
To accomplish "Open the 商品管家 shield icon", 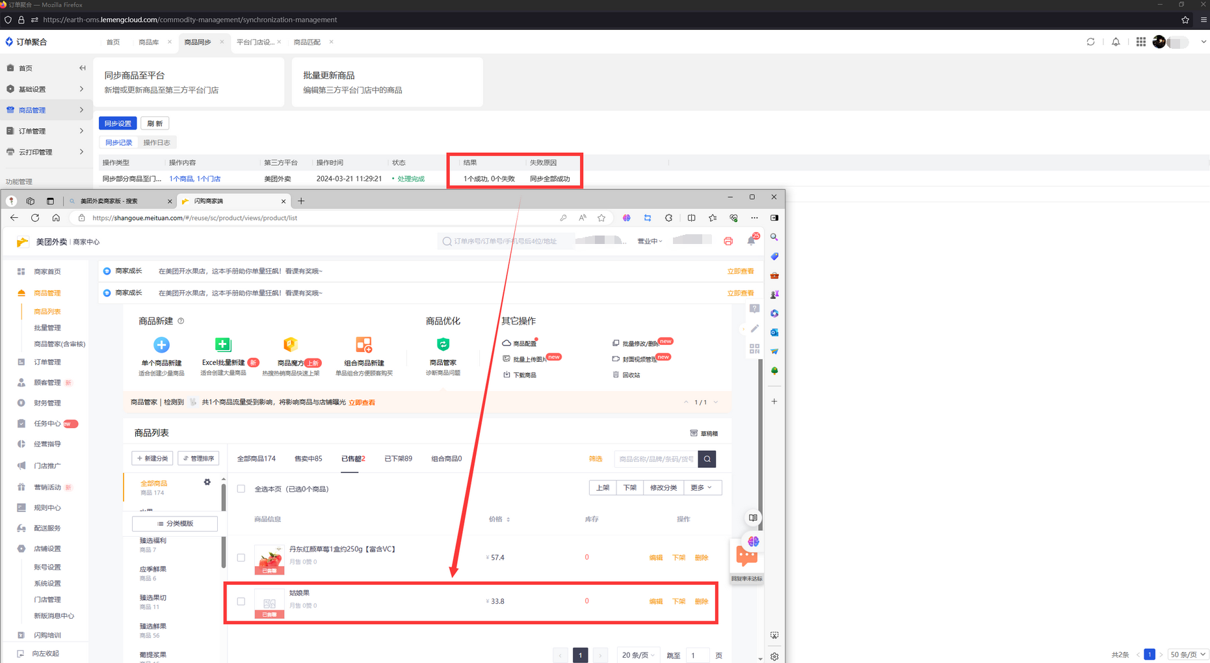I will [x=443, y=344].
